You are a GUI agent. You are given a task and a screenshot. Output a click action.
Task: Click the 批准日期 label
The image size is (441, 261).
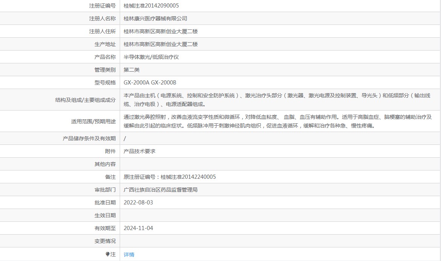pos(105,203)
